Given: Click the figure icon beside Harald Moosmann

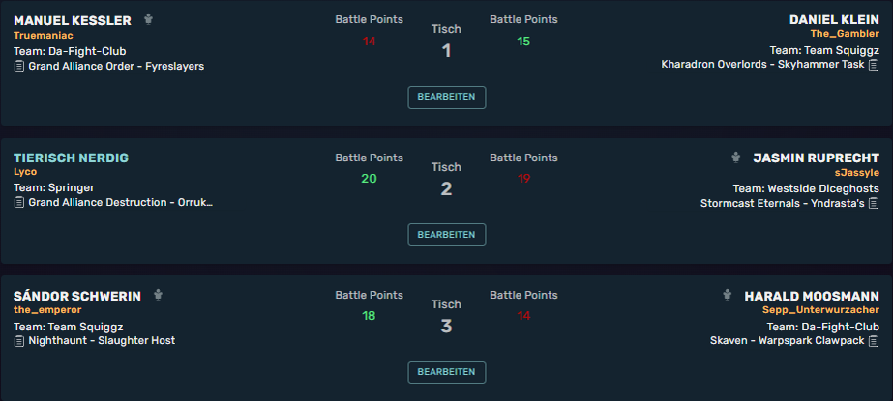Looking at the screenshot, I should coord(727,296).
